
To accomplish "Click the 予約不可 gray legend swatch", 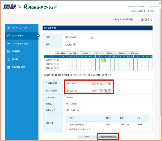I will [103, 75].
